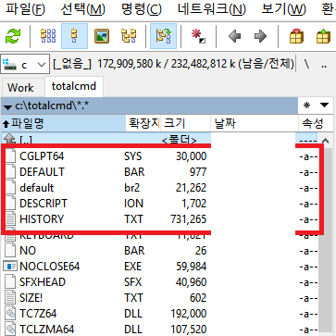Go back with left arrow icon
This screenshot has width=336, height=336.
coord(235,36)
